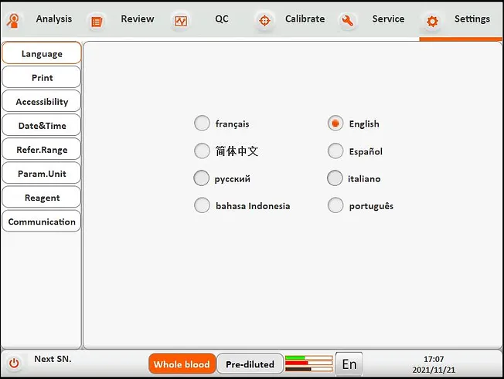Select the Settings tab label
This screenshot has height=379, width=504.
click(472, 19)
